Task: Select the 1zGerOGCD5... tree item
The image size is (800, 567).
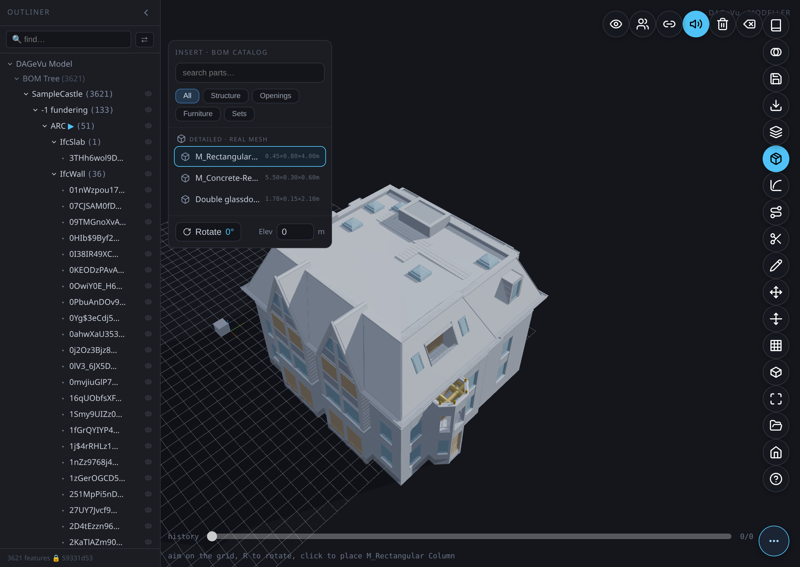Action: 97,478
